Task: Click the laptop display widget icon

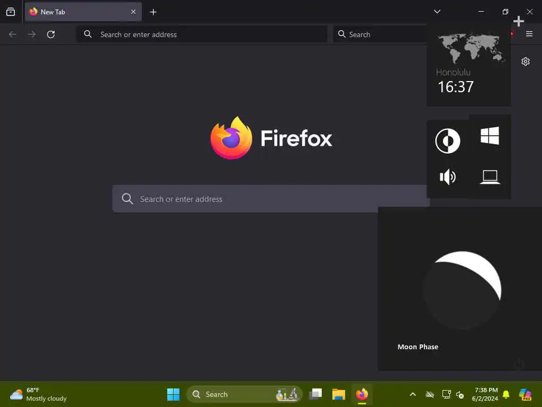Action: point(490,177)
